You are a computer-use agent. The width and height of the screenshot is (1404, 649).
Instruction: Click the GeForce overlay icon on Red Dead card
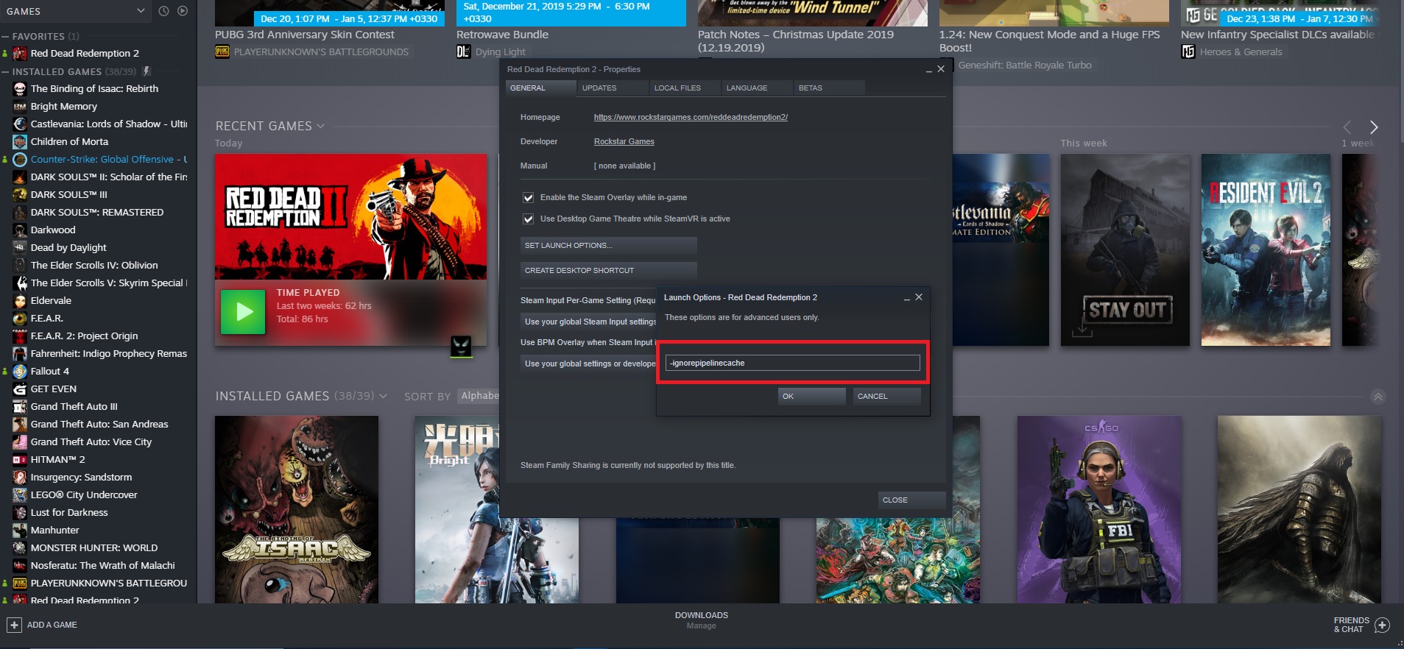pos(461,347)
